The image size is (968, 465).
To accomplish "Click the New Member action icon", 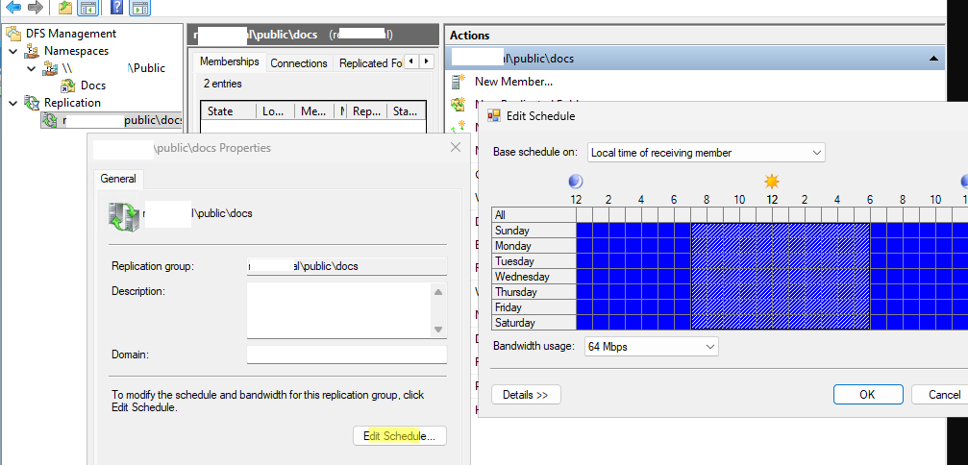I will [x=459, y=82].
